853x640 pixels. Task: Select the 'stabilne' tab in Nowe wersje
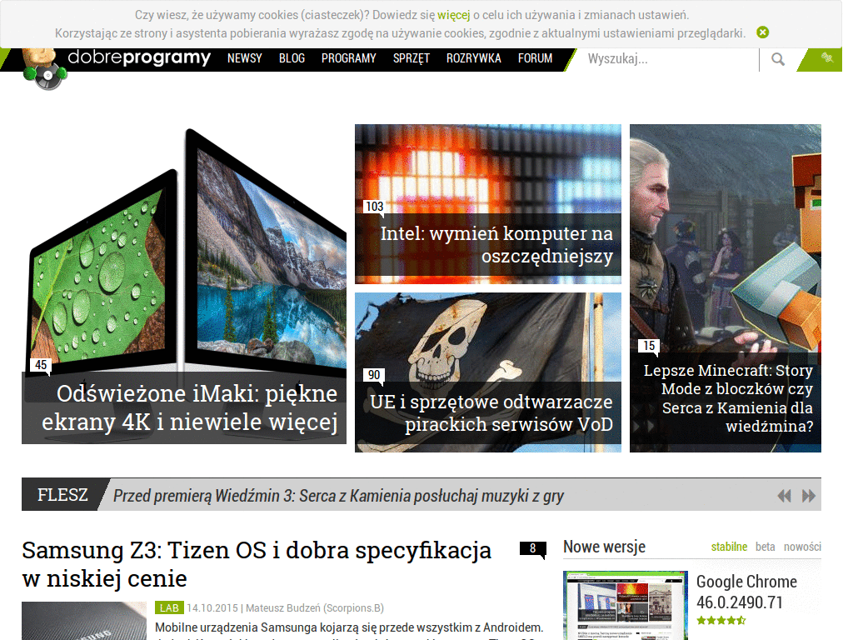point(729,547)
